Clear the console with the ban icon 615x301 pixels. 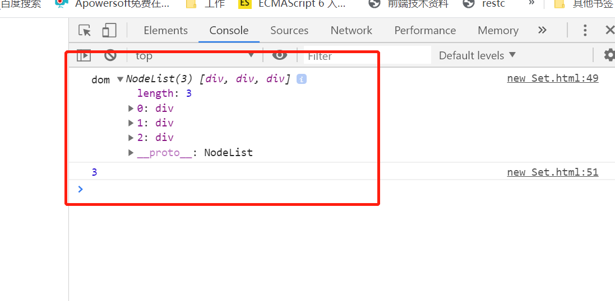click(110, 55)
